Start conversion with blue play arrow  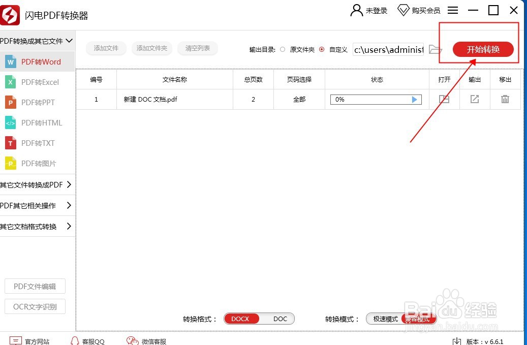[x=414, y=100]
